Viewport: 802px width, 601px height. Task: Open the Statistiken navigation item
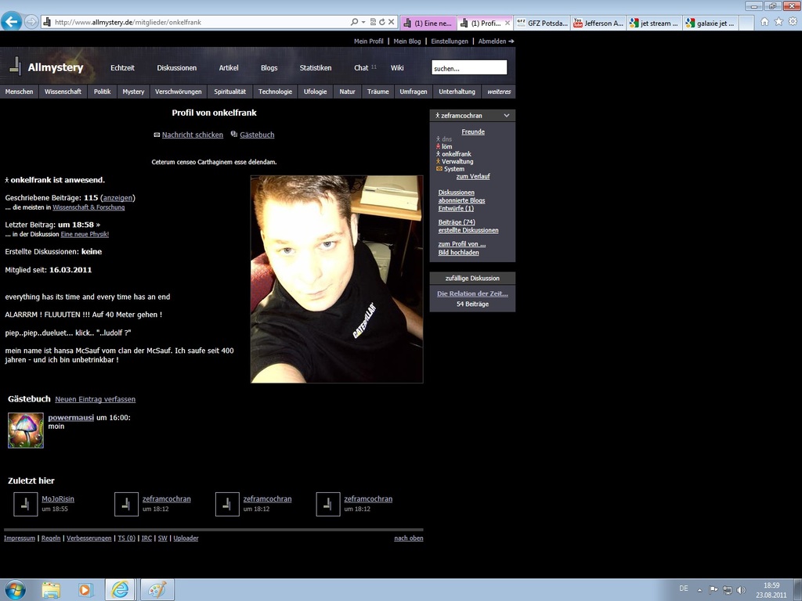(x=316, y=68)
